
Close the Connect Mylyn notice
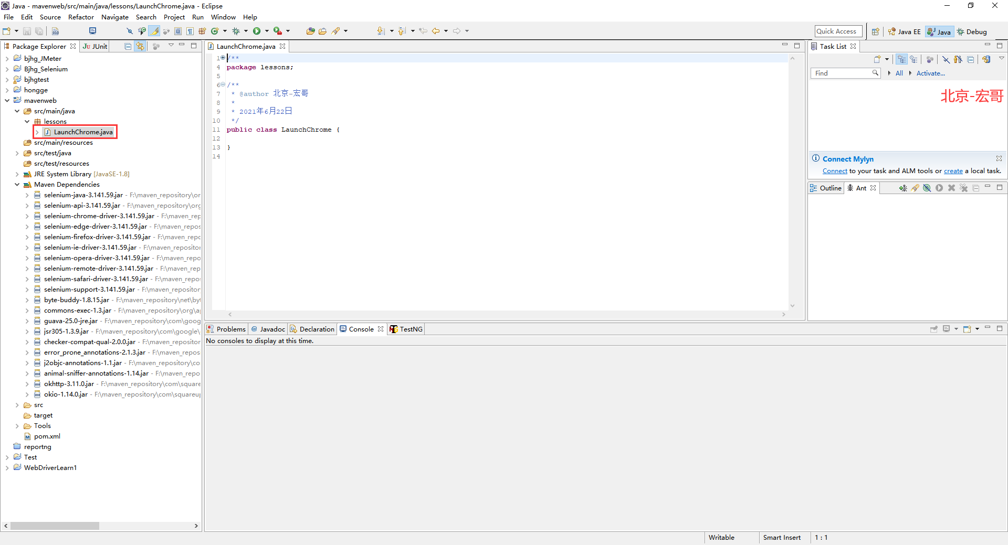pyautogui.click(x=999, y=158)
